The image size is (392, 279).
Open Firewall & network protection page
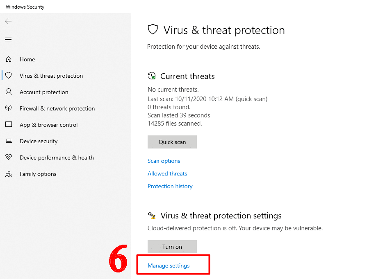point(57,108)
